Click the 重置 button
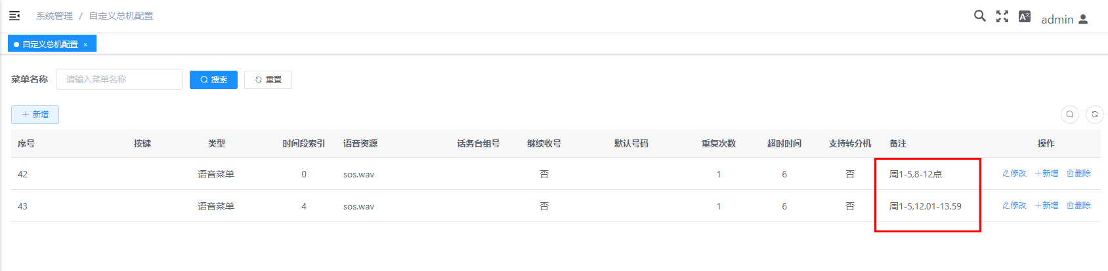The height and width of the screenshot is (271, 1108). [x=268, y=80]
